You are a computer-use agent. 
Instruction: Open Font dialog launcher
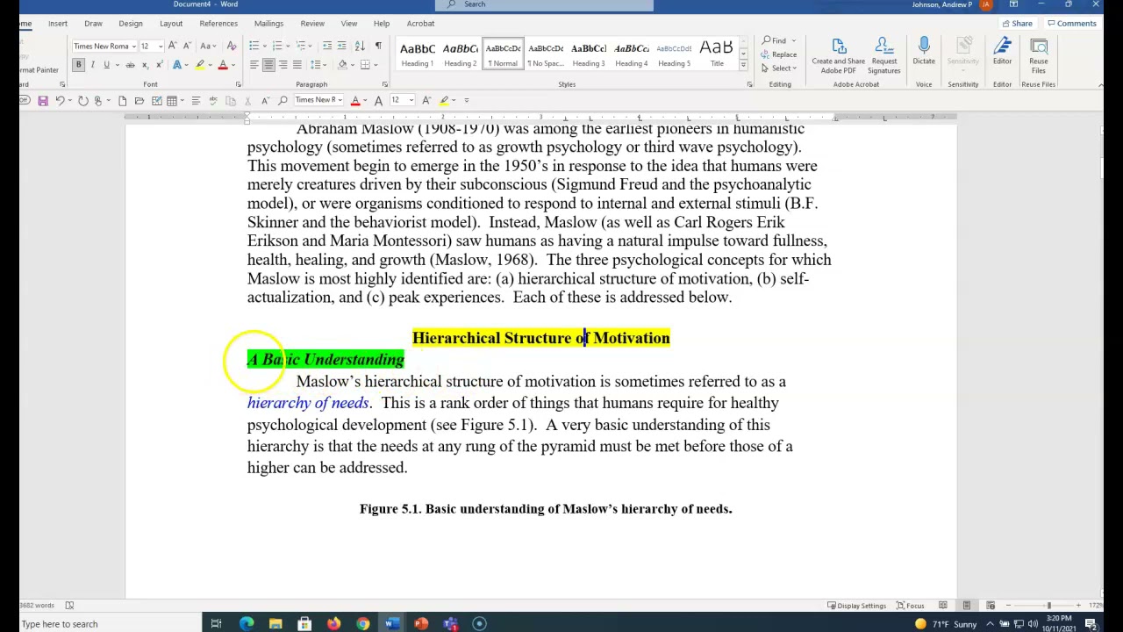(238, 84)
